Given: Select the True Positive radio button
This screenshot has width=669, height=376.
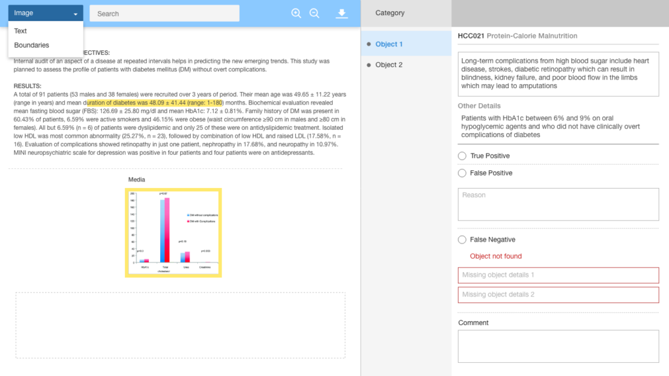Looking at the screenshot, I should click(x=462, y=156).
